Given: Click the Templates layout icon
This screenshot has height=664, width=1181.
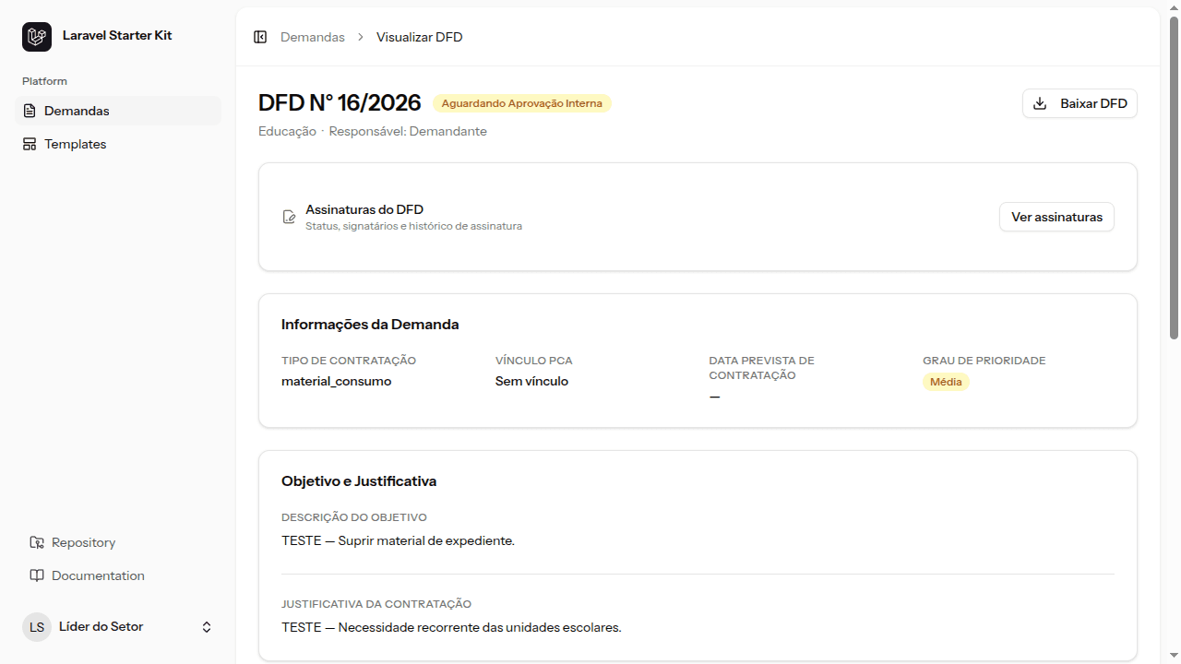Looking at the screenshot, I should tap(30, 144).
